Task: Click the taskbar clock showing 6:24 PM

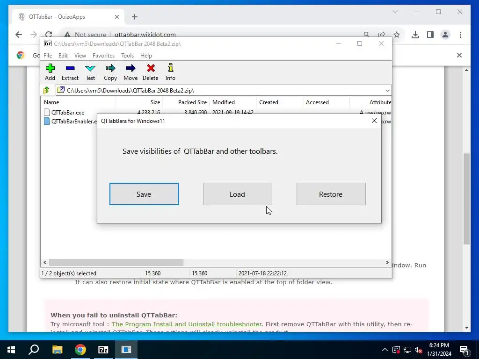Action: pos(439,350)
